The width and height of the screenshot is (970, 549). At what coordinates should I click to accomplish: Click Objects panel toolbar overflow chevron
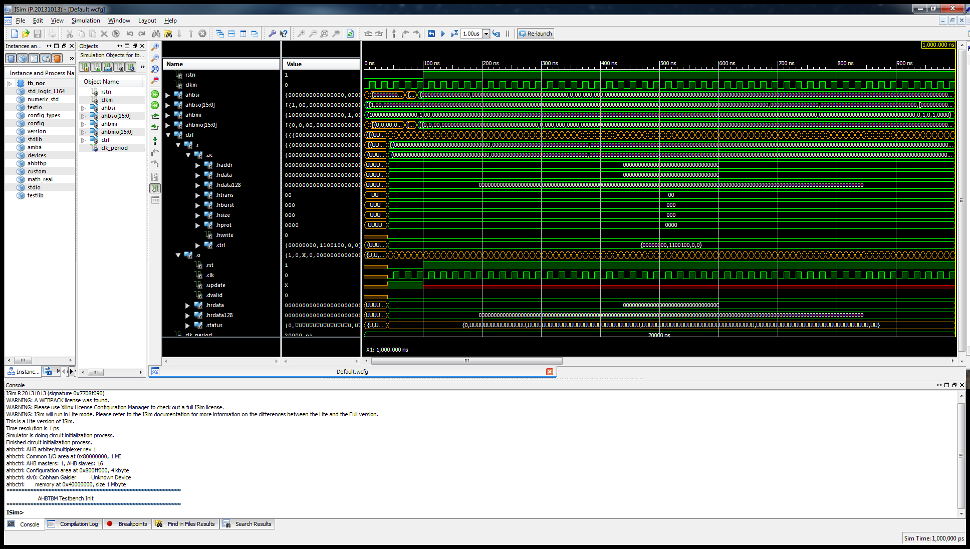[x=142, y=67]
